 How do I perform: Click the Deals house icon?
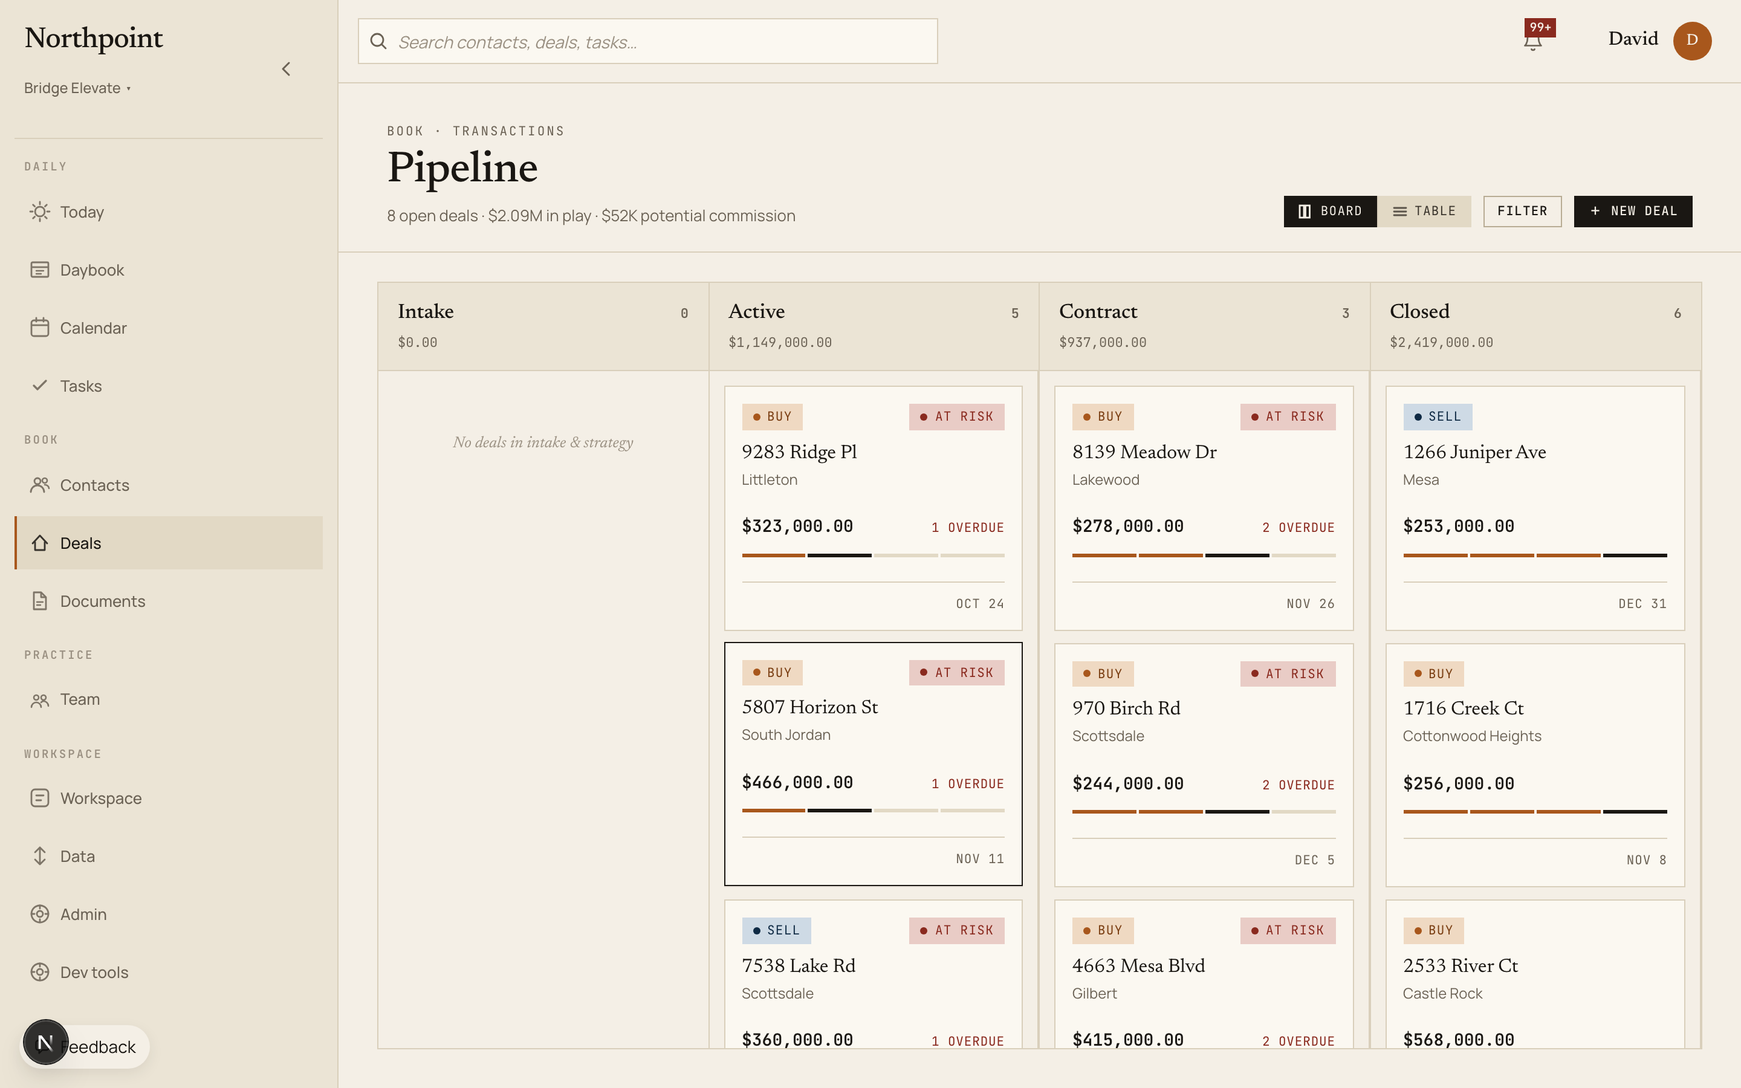click(39, 543)
